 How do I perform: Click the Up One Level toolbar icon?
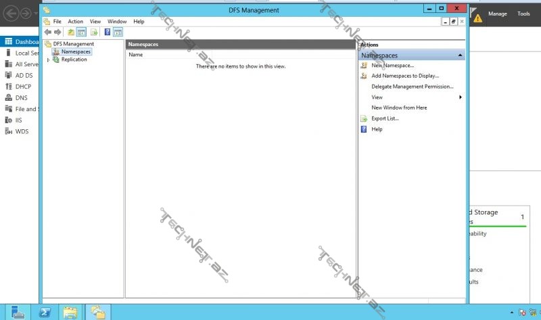[x=71, y=32]
